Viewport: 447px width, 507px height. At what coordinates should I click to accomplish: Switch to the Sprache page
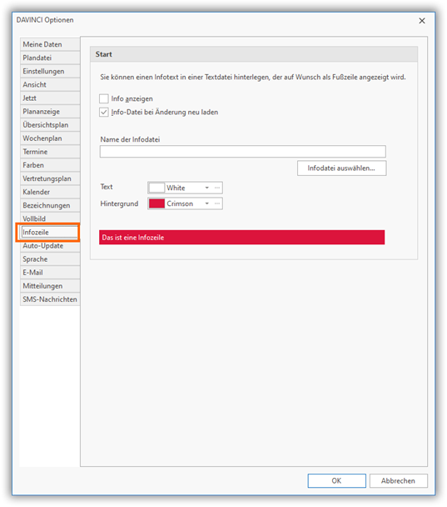click(50, 259)
